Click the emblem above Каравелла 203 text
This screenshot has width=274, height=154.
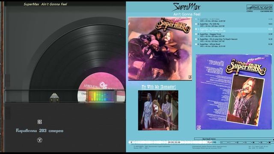point(40,121)
